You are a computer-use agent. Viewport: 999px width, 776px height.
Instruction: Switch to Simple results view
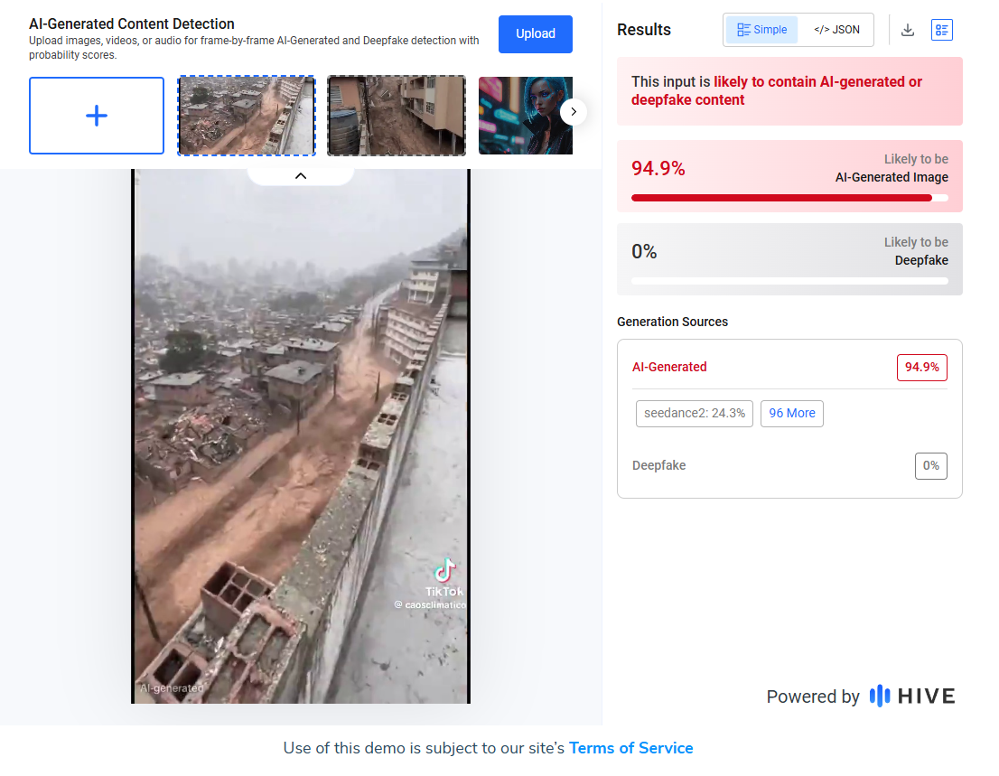click(761, 30)
